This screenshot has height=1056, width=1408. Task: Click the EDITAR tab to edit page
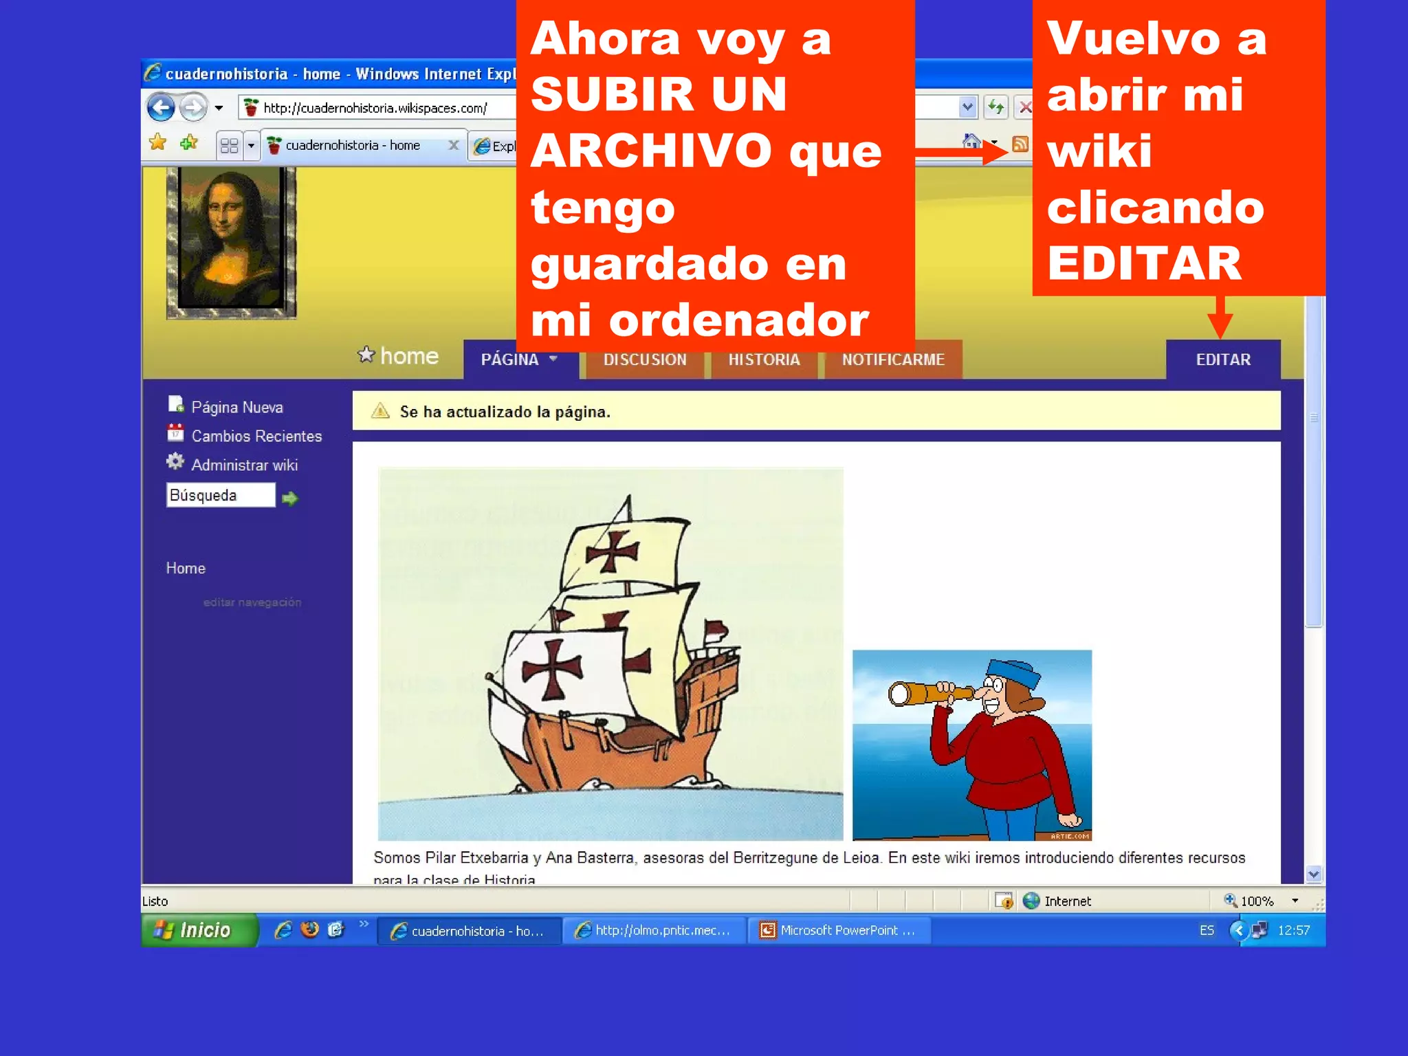coord(1223,360)
